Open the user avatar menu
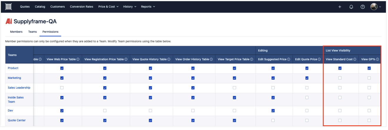The width and height of the screenshot is (388, 130). tap(374, 6)
